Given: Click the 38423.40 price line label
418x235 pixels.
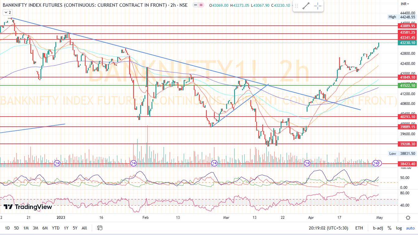Looking at the screenshot, I should pos(407,164).
